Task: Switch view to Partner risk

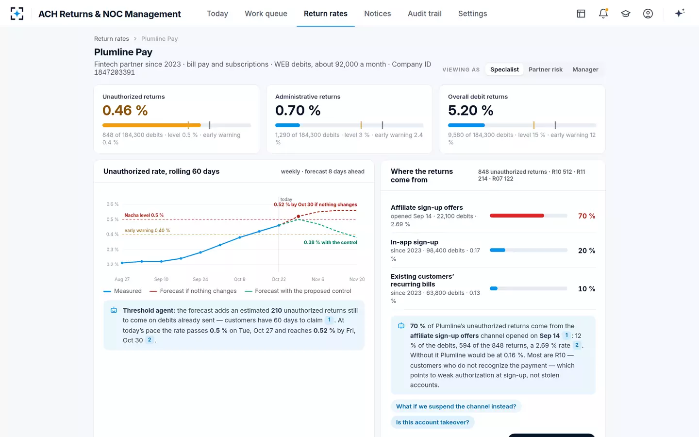Action: pyautogui.click(x=546, y=69)
